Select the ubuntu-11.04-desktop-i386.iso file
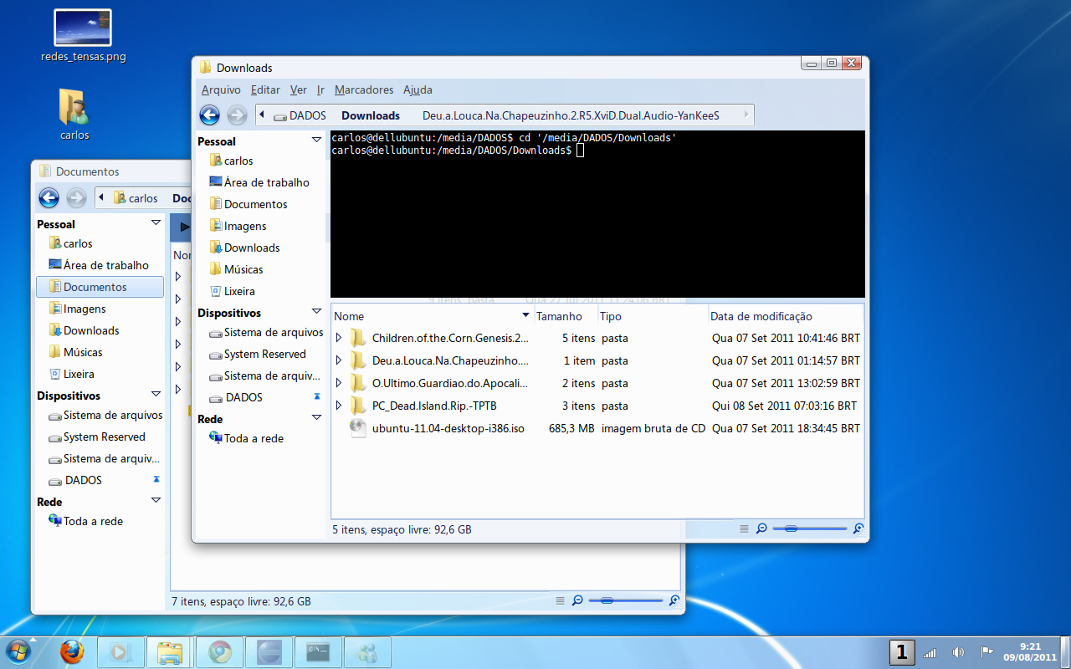Image resolution: width=1071 pixels, height=669 pixels. click(448, 428)
